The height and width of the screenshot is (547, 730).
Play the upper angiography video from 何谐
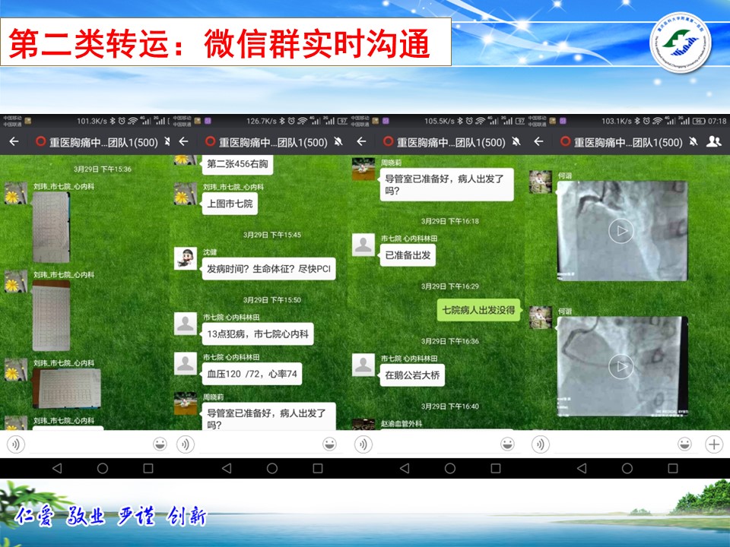click(621, 230)
